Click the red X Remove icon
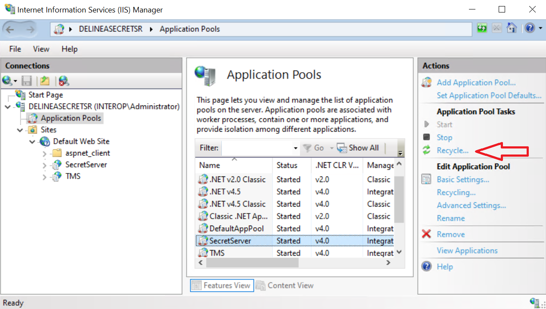The height and width of the screenshot is (309, 546). (427, 234)
